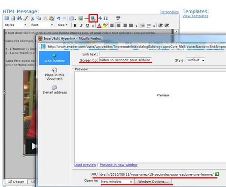Click the Personalize link
Viewport: 226px width, 187px height.
(169, 12)
